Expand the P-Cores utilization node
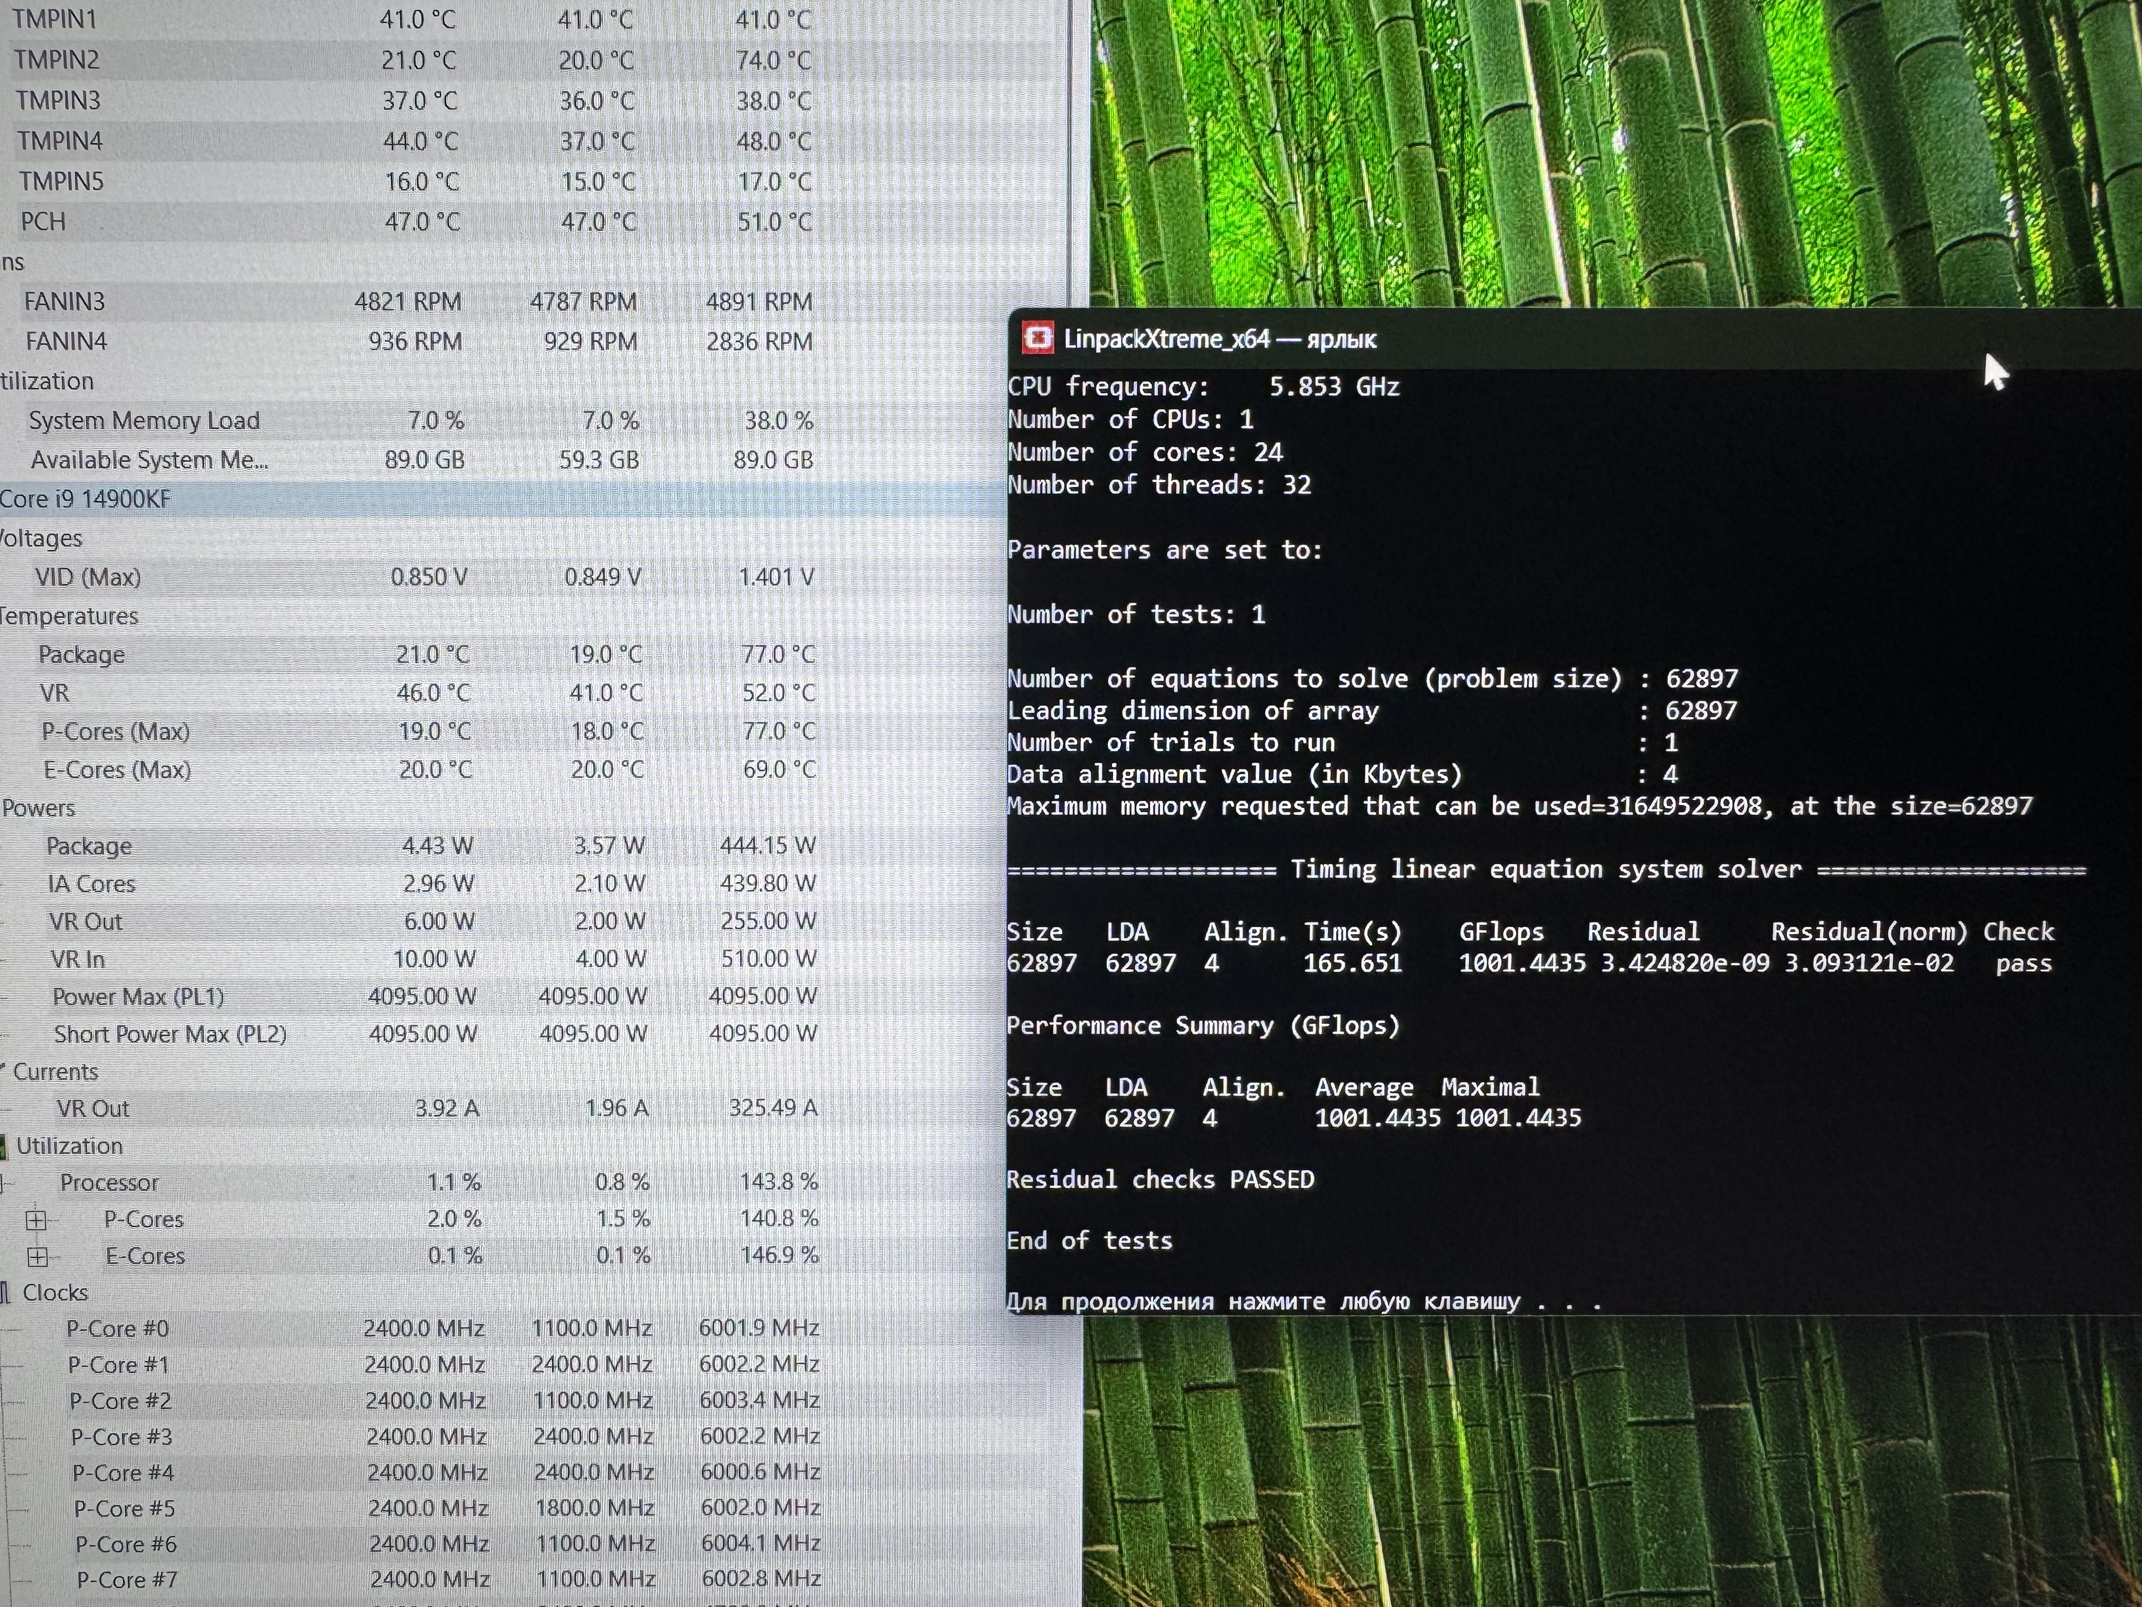 (36, 1220)
